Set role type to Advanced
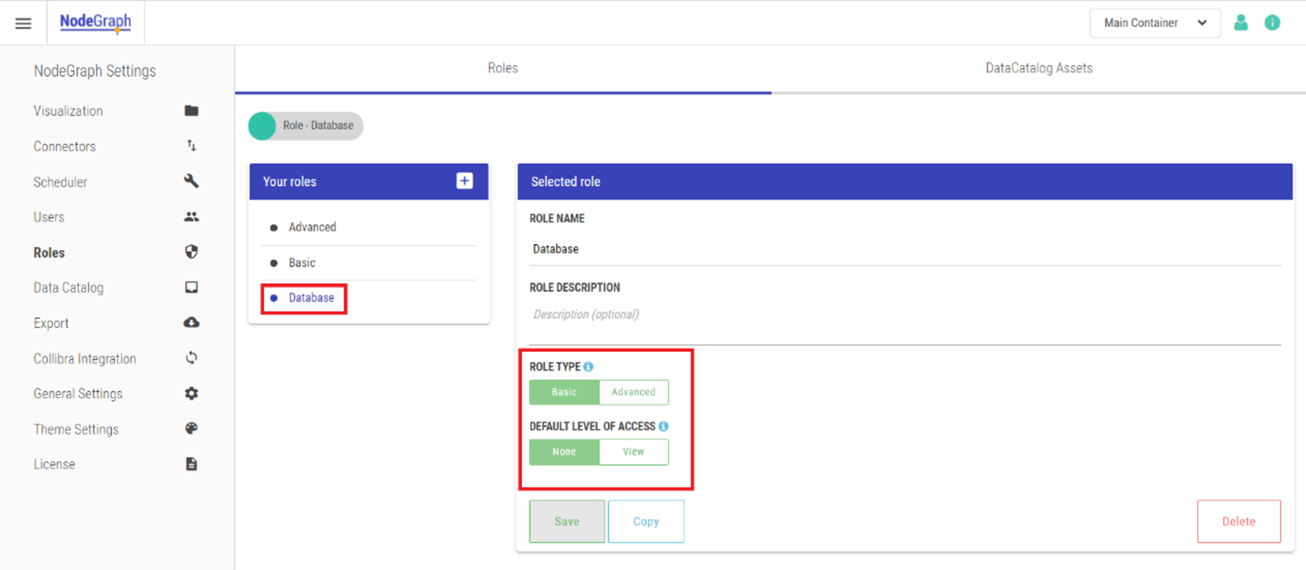This screenshot has height=570, width=1306. point(633,393)
